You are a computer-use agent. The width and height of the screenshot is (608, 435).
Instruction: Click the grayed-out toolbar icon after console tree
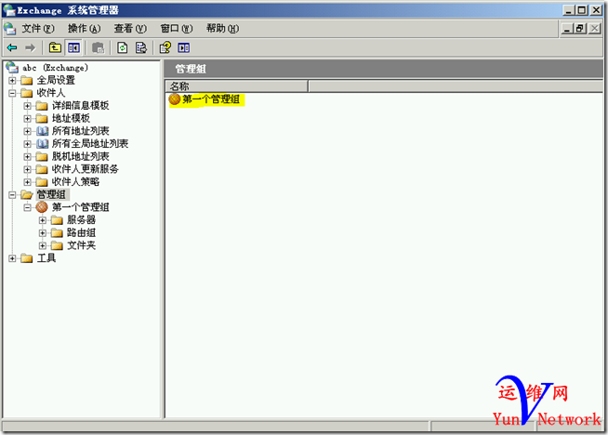(99, 47)
